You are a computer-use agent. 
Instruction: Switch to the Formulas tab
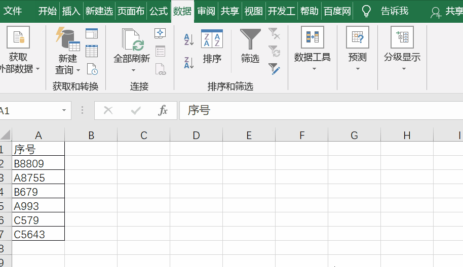[159, 11]
